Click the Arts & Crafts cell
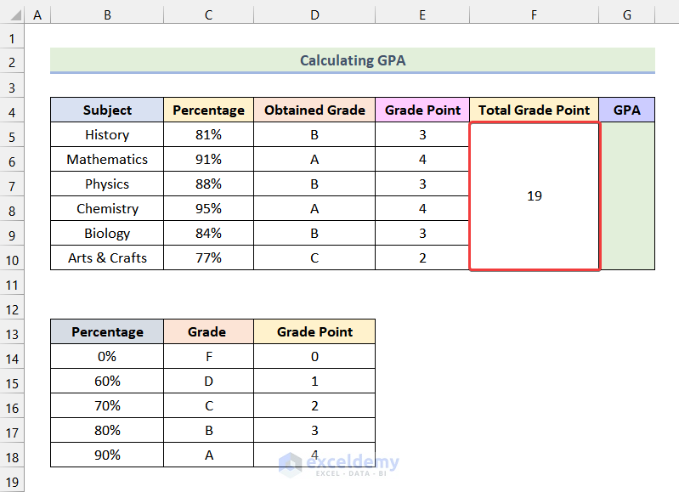 click(x=107, y=258)
